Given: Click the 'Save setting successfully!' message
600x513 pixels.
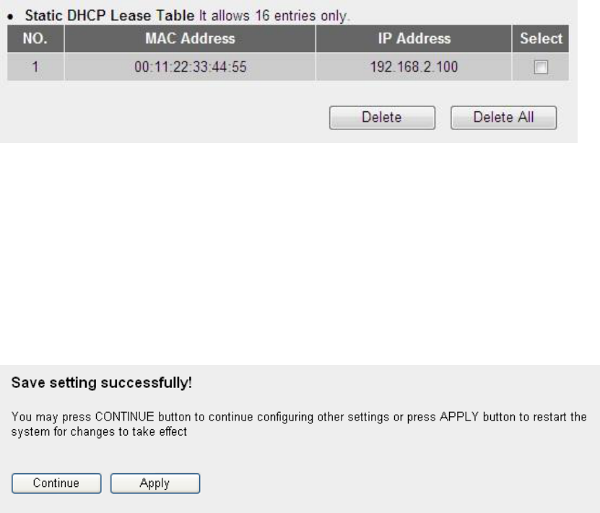Looking at the screenshot, I should pyautogui.click(x=100, y=382).
